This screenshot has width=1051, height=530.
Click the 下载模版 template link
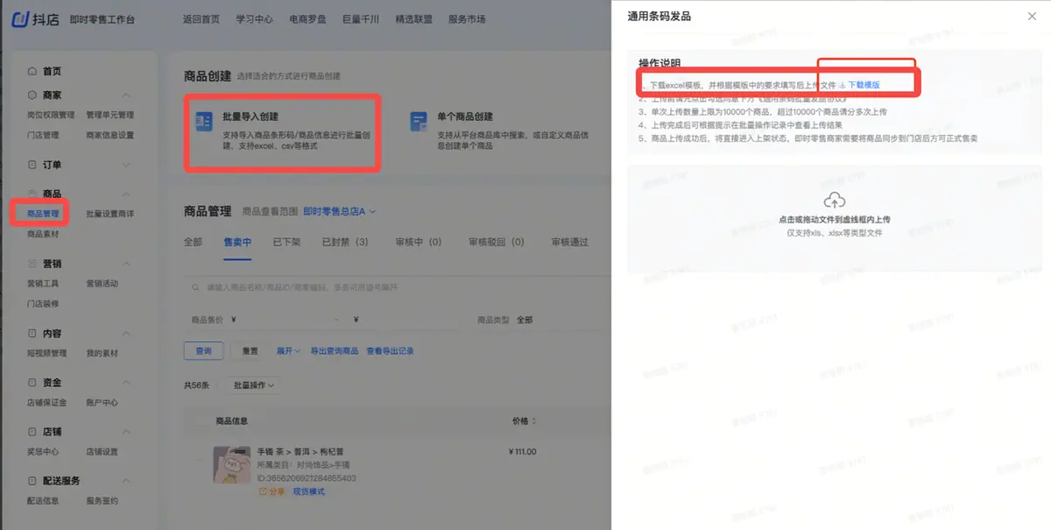864,85
